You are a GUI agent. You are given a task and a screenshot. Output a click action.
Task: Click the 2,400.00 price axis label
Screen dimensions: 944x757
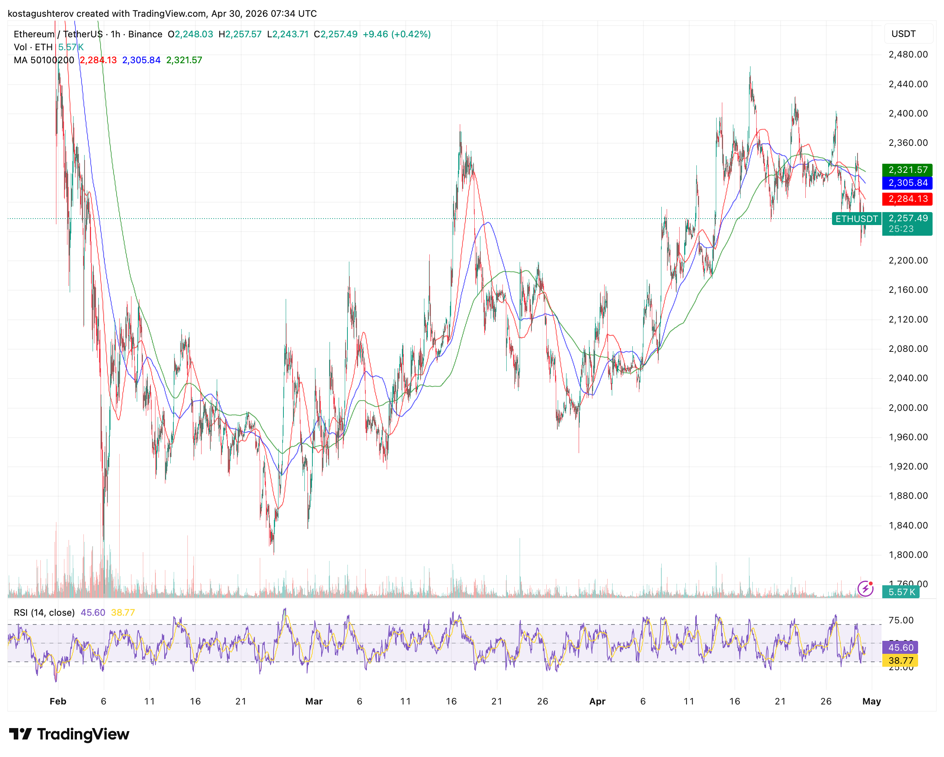tap(908, 113)
